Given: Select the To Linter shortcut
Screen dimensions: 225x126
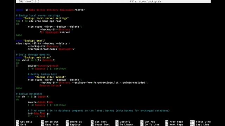Looking at the screenshot, I should (124, 125).
